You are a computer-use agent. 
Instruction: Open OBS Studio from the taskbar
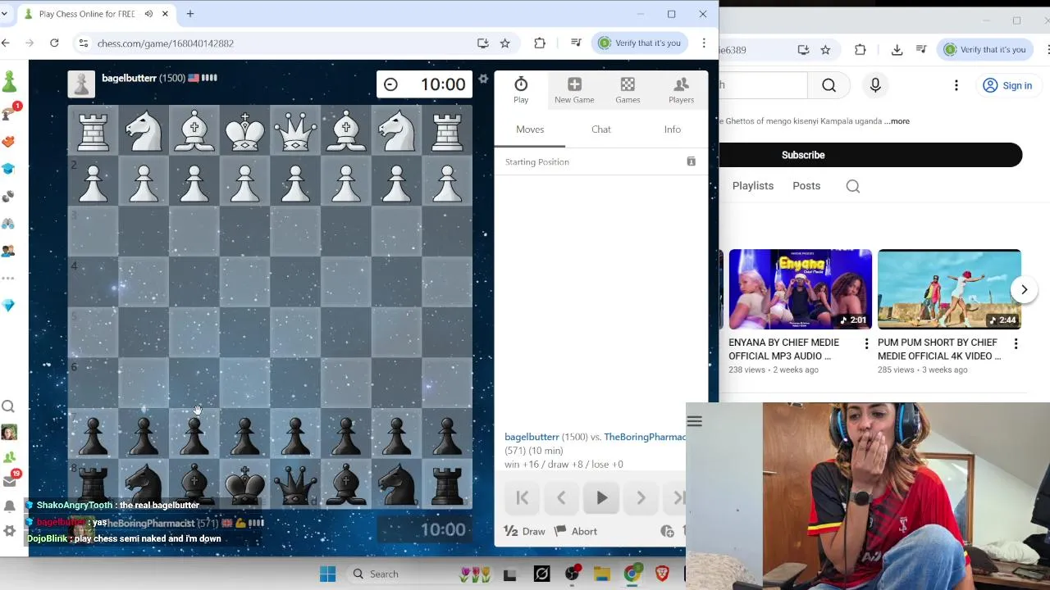click(x=572, y=574)
